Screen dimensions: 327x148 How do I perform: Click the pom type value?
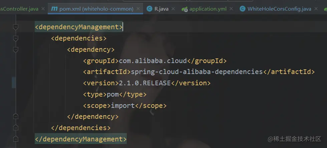pyautogui.click(x=113, y=95)
